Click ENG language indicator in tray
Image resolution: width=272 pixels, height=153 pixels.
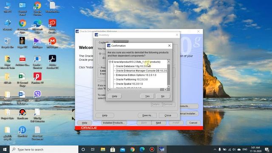point(245,149)
